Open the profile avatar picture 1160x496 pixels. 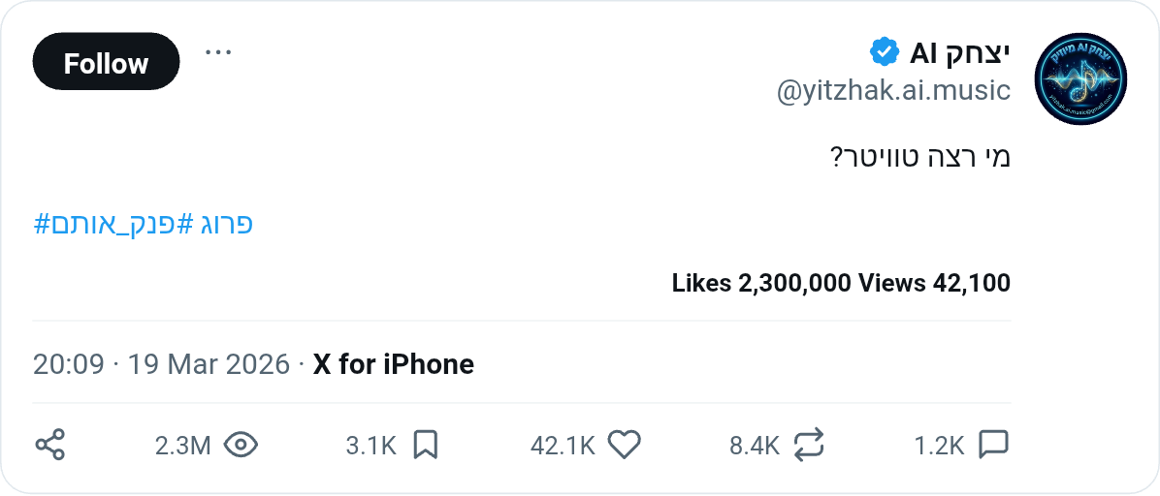pos(1080,78)
